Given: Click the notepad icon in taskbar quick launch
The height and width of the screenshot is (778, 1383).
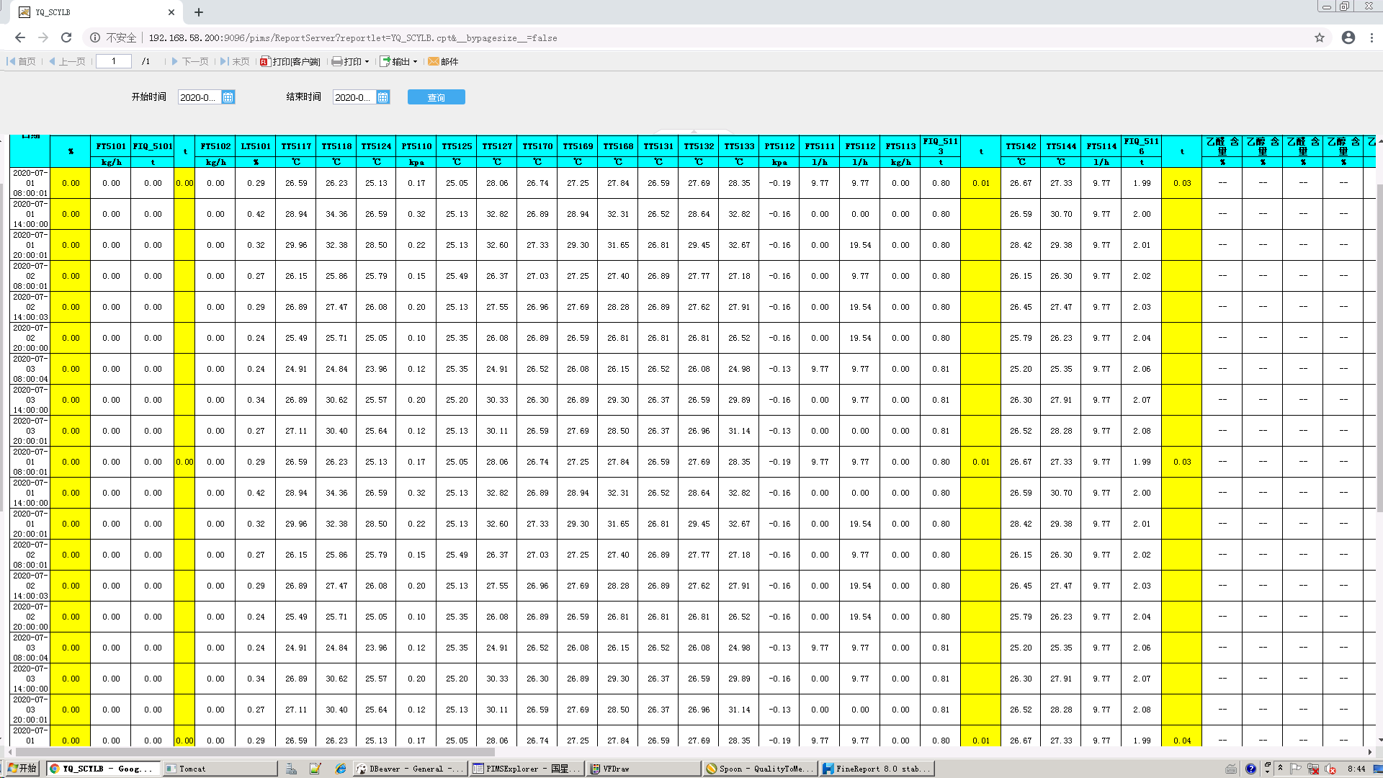Looking at the screenshot, I should [x=315, y=769].
